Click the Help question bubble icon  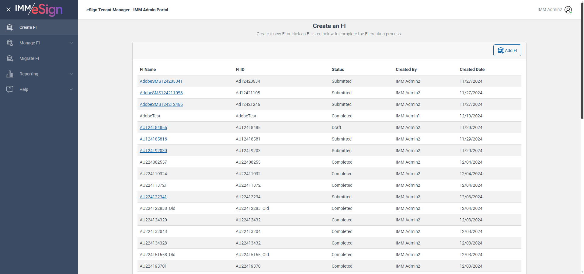point(10,89)
